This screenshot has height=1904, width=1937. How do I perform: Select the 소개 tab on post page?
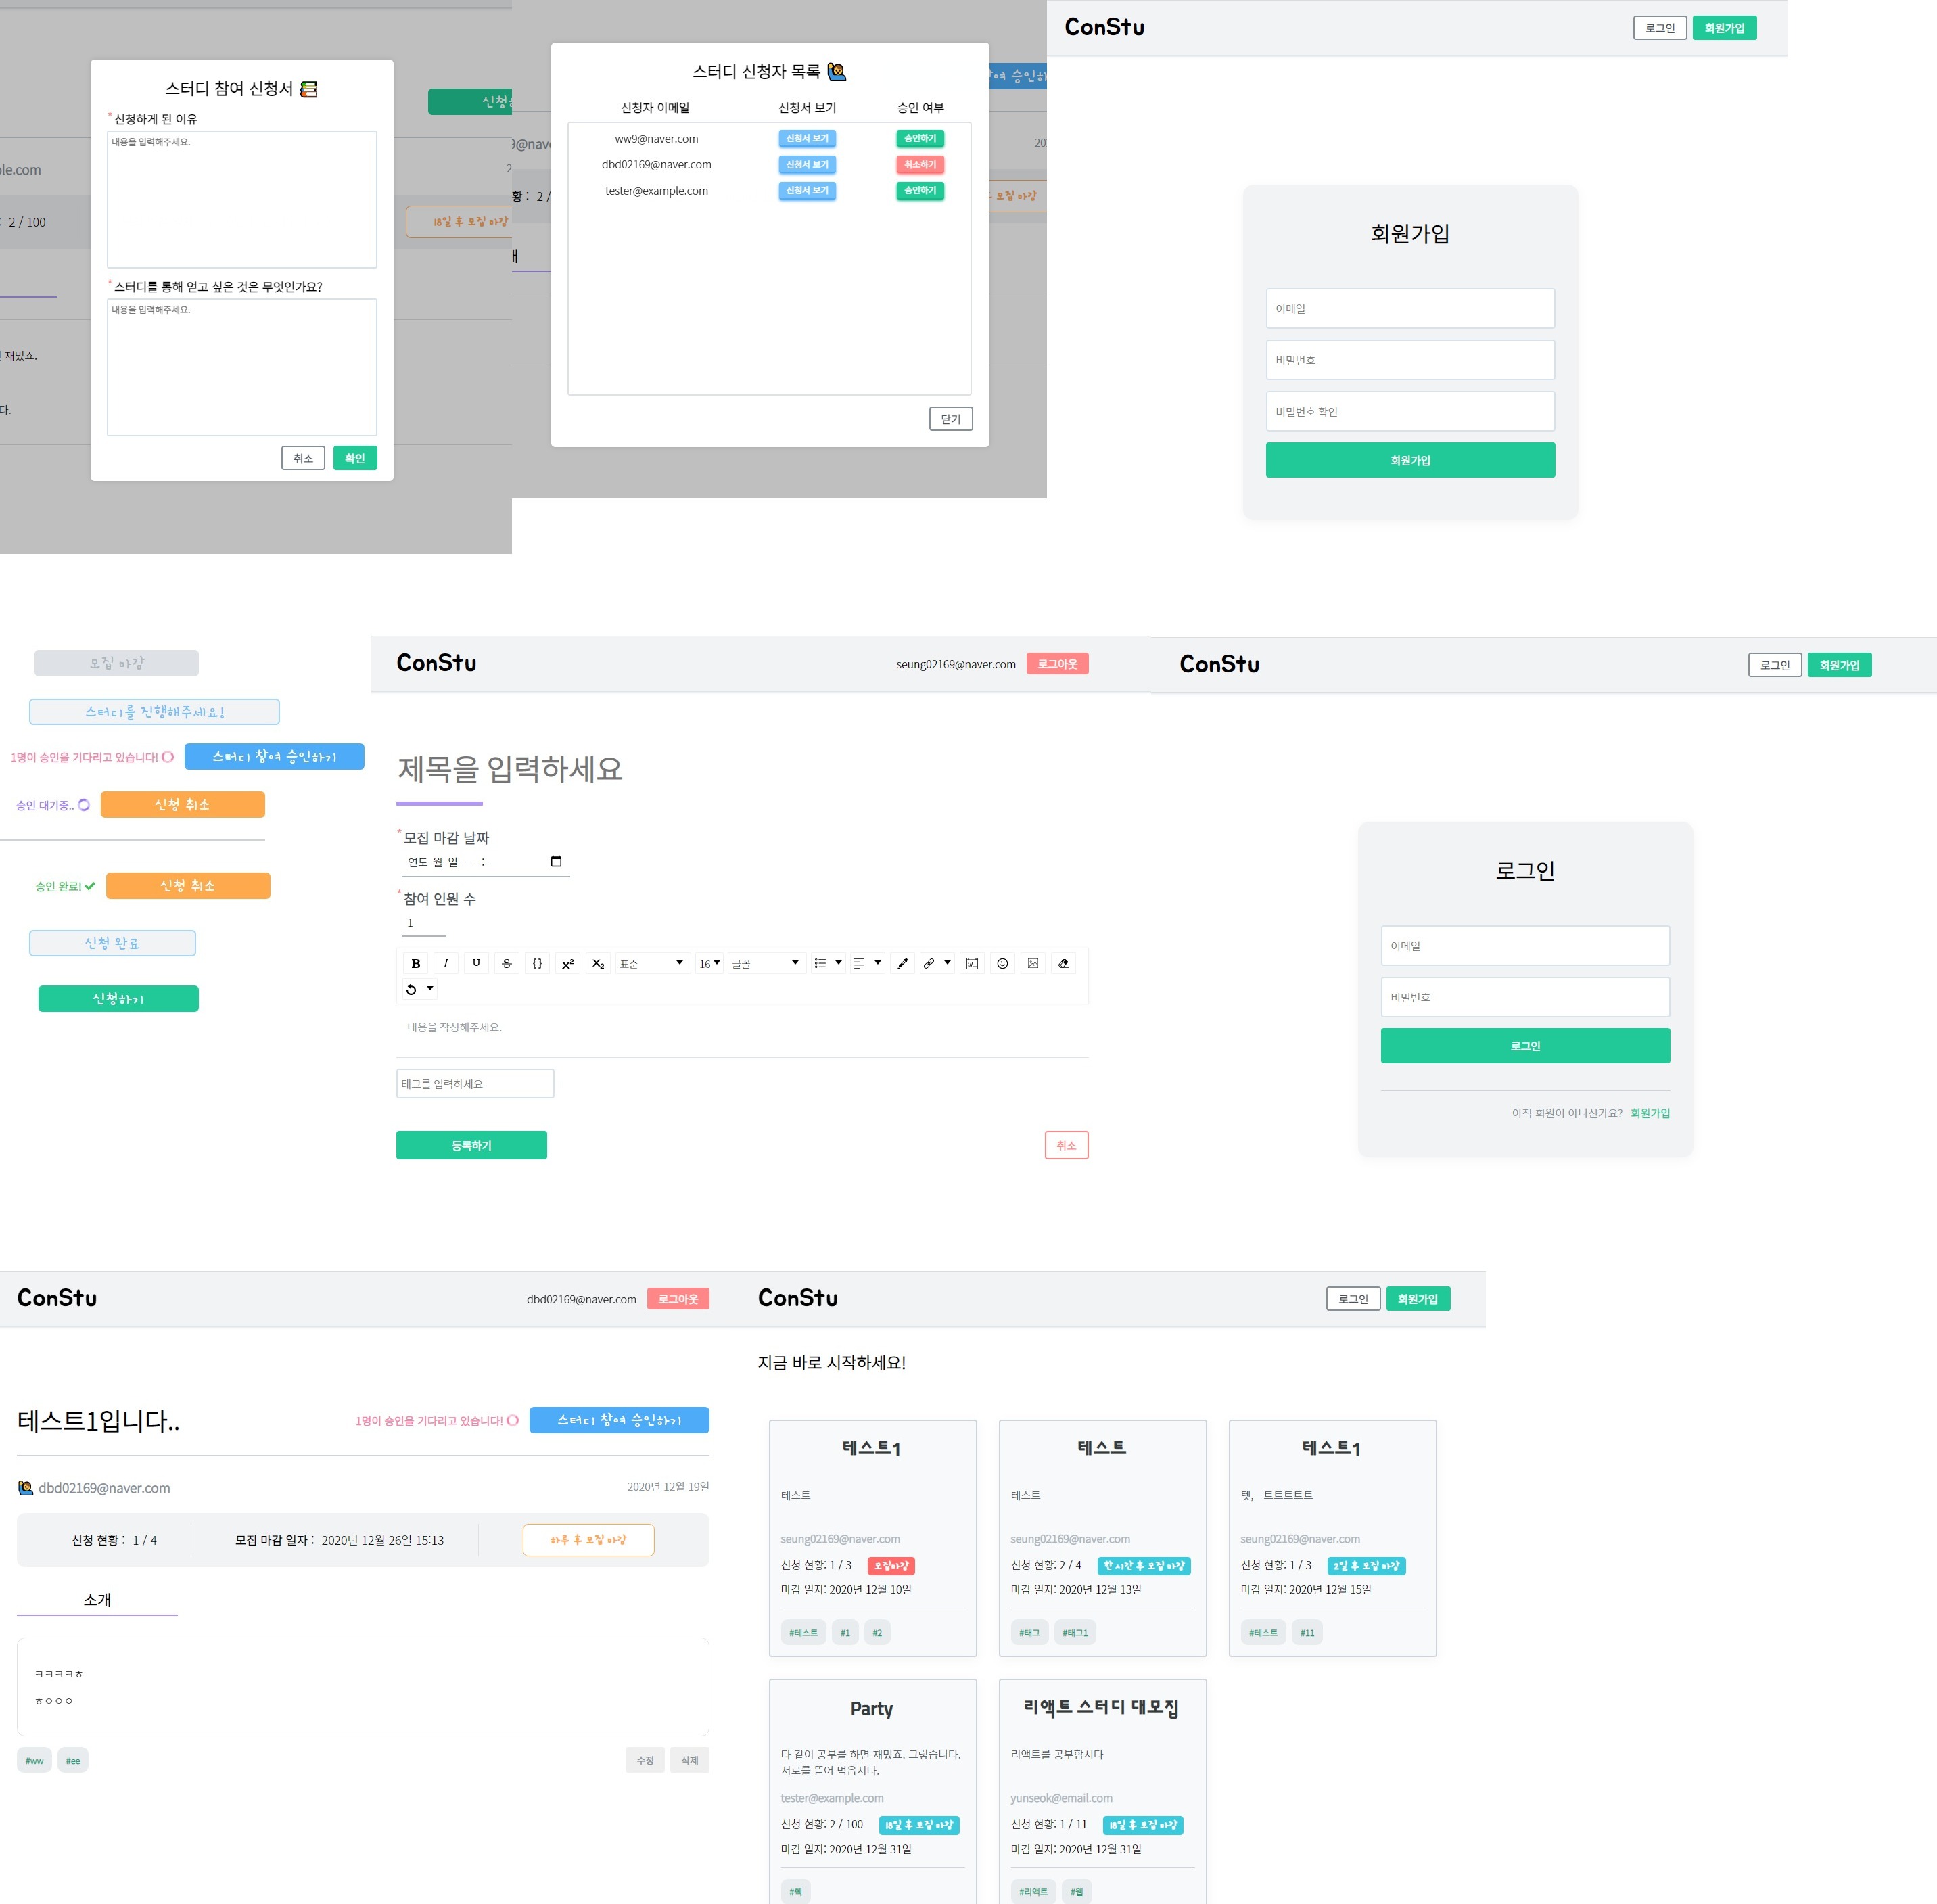pyautogui.click(x=97, y=1599)
